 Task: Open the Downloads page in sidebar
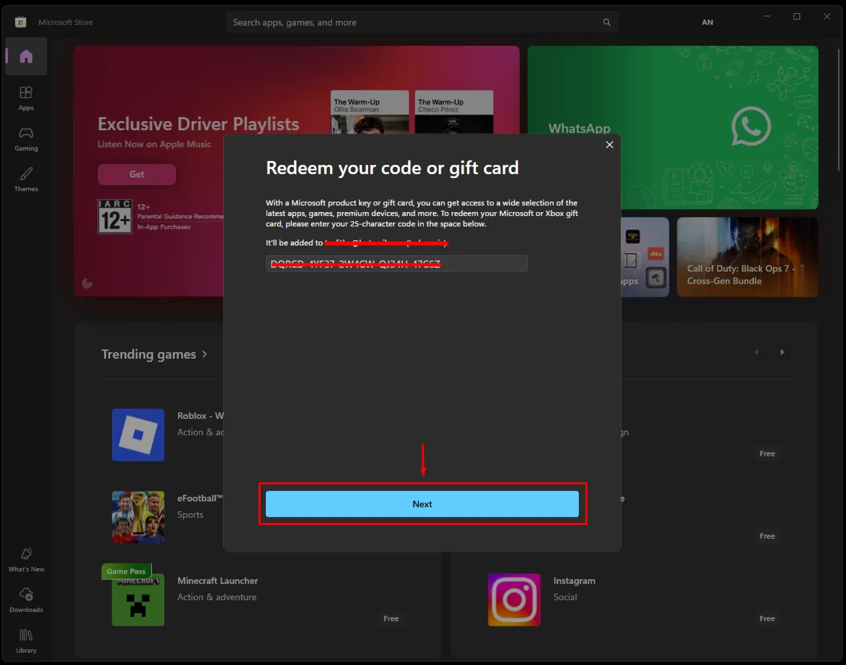coord(26,600)
